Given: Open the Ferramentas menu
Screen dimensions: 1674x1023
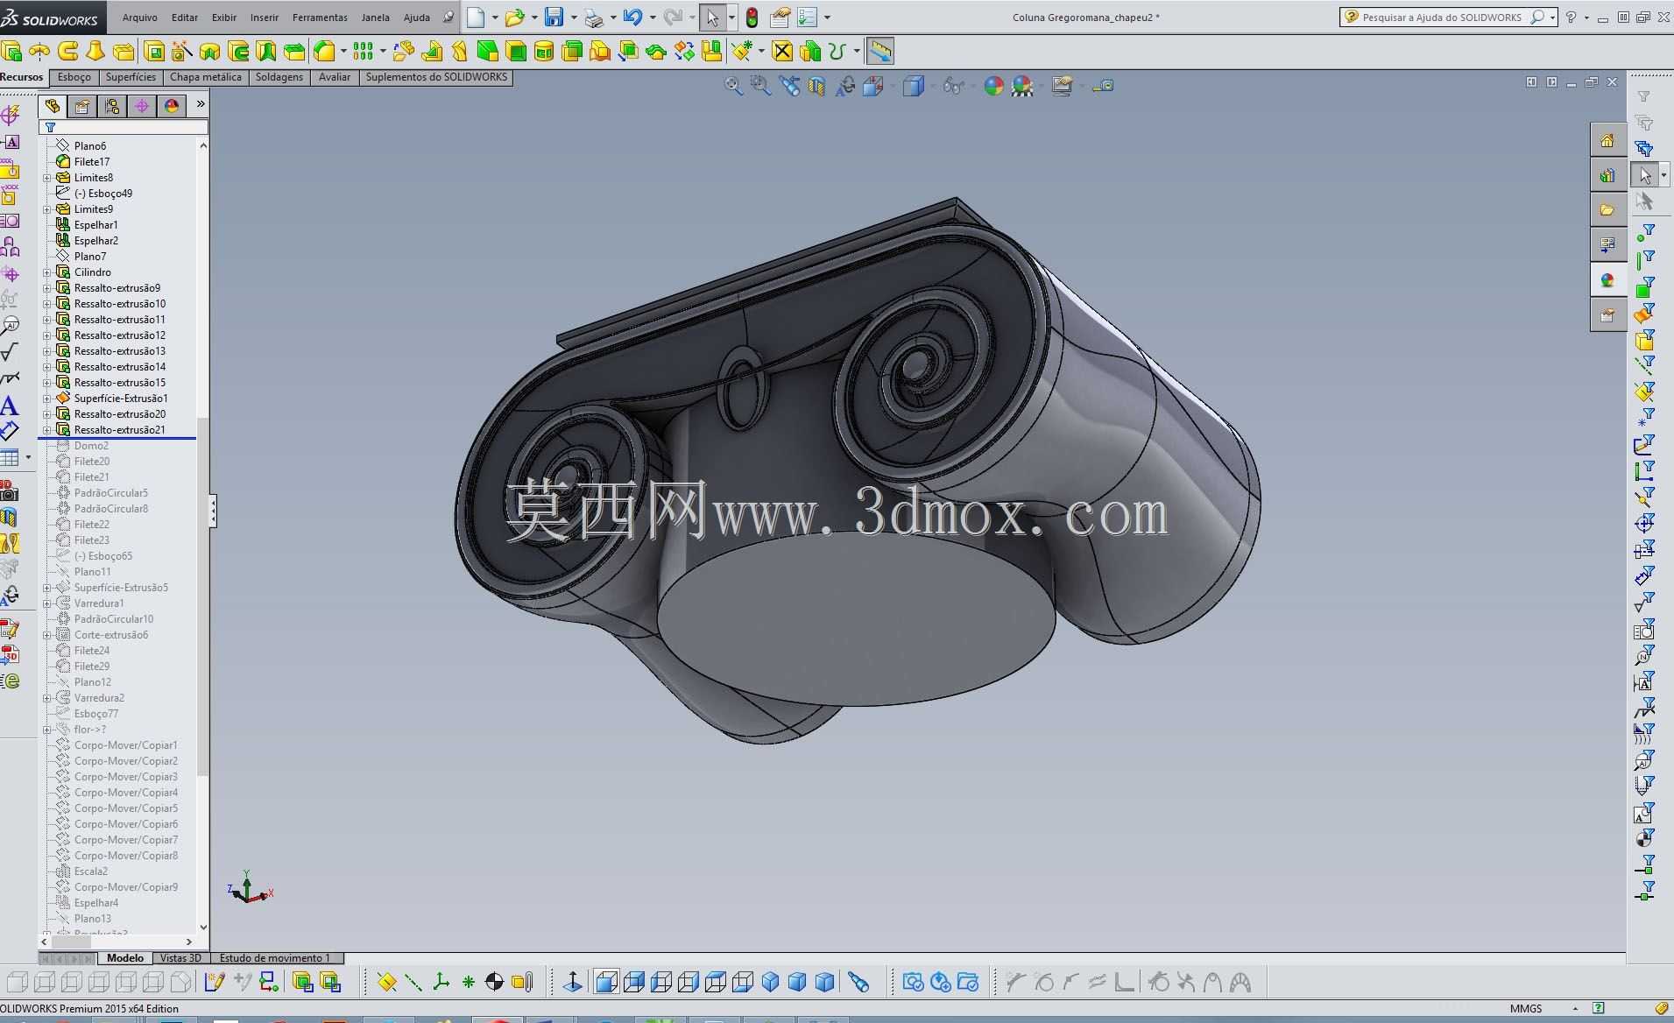Looking at the screenshot, I should point(320,18).
